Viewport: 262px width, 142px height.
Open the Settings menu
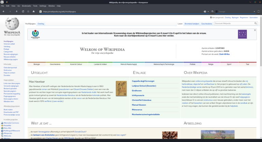[43, 6]
